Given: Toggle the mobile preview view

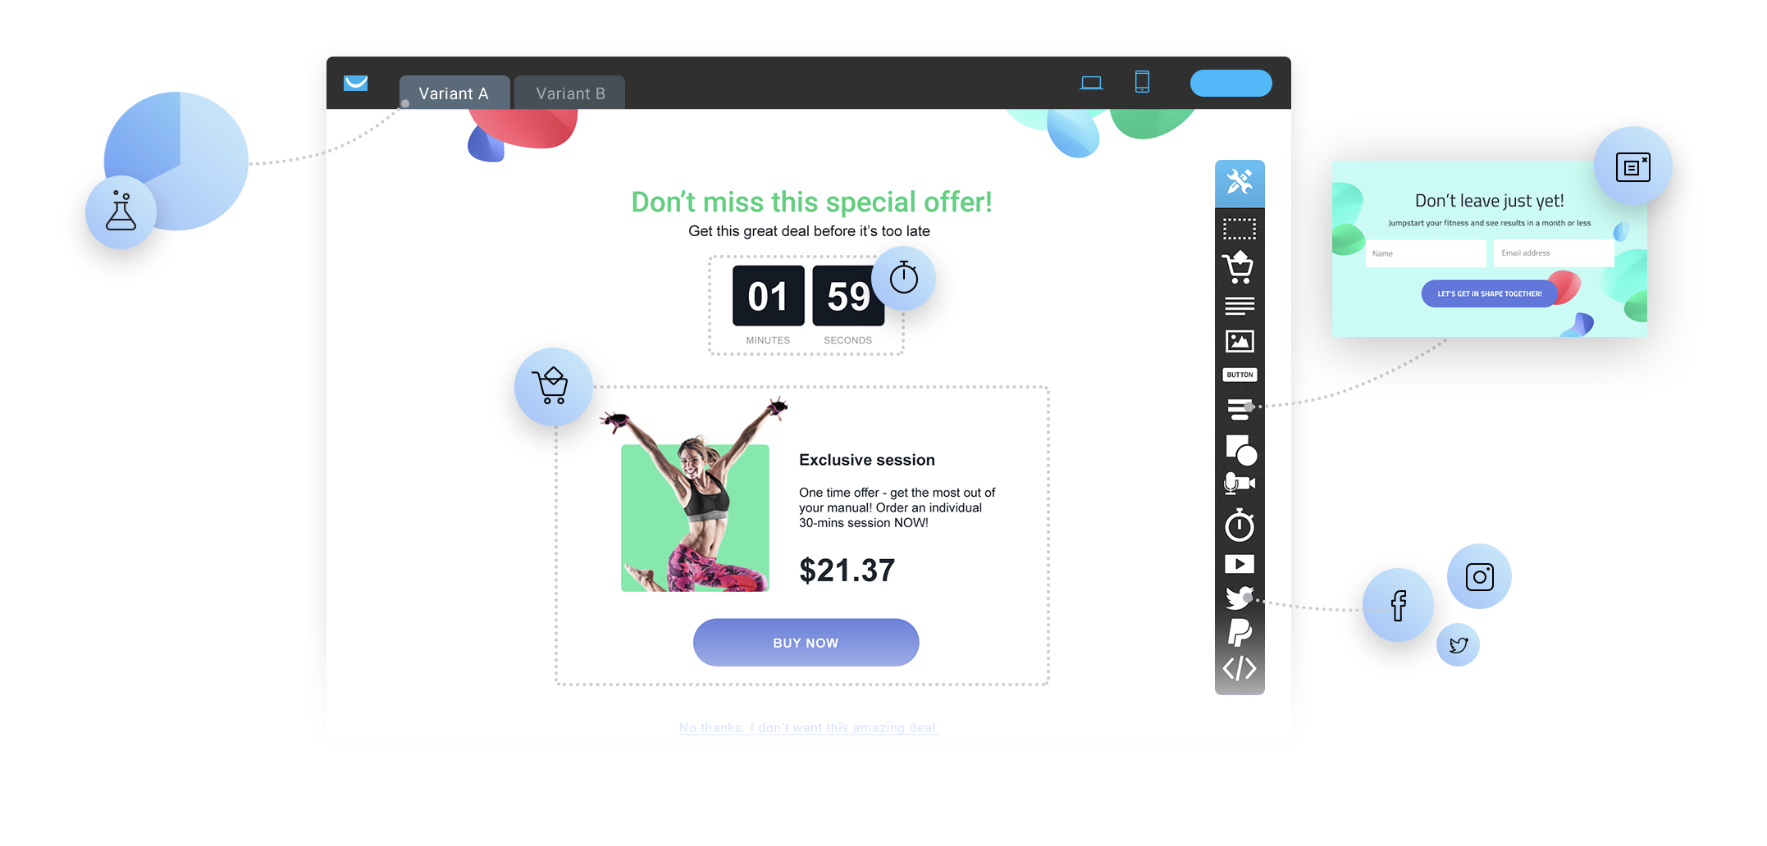Looking at the screenshot, I should (x=1142, y=82).
